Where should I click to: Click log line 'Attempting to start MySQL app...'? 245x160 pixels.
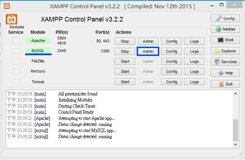(x=87, y=131)
